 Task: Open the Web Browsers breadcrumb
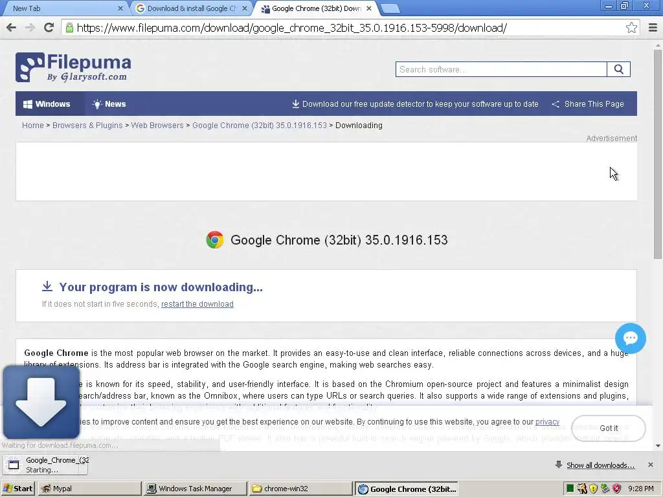click(x=157, y=126)
